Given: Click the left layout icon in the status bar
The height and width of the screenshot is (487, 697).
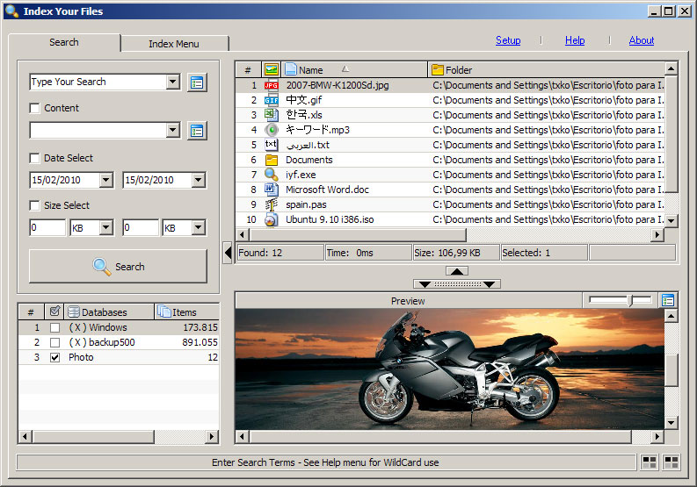Looking at the screenshot, I should pos(650,462).
